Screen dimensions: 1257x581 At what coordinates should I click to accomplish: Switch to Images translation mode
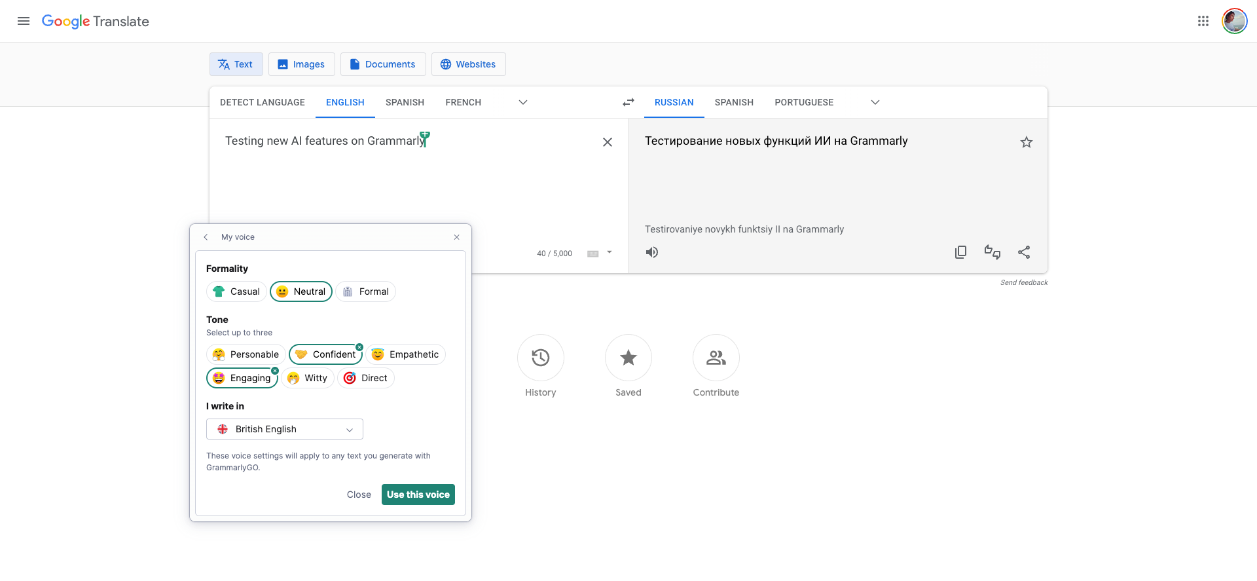[x=302, y=64]
